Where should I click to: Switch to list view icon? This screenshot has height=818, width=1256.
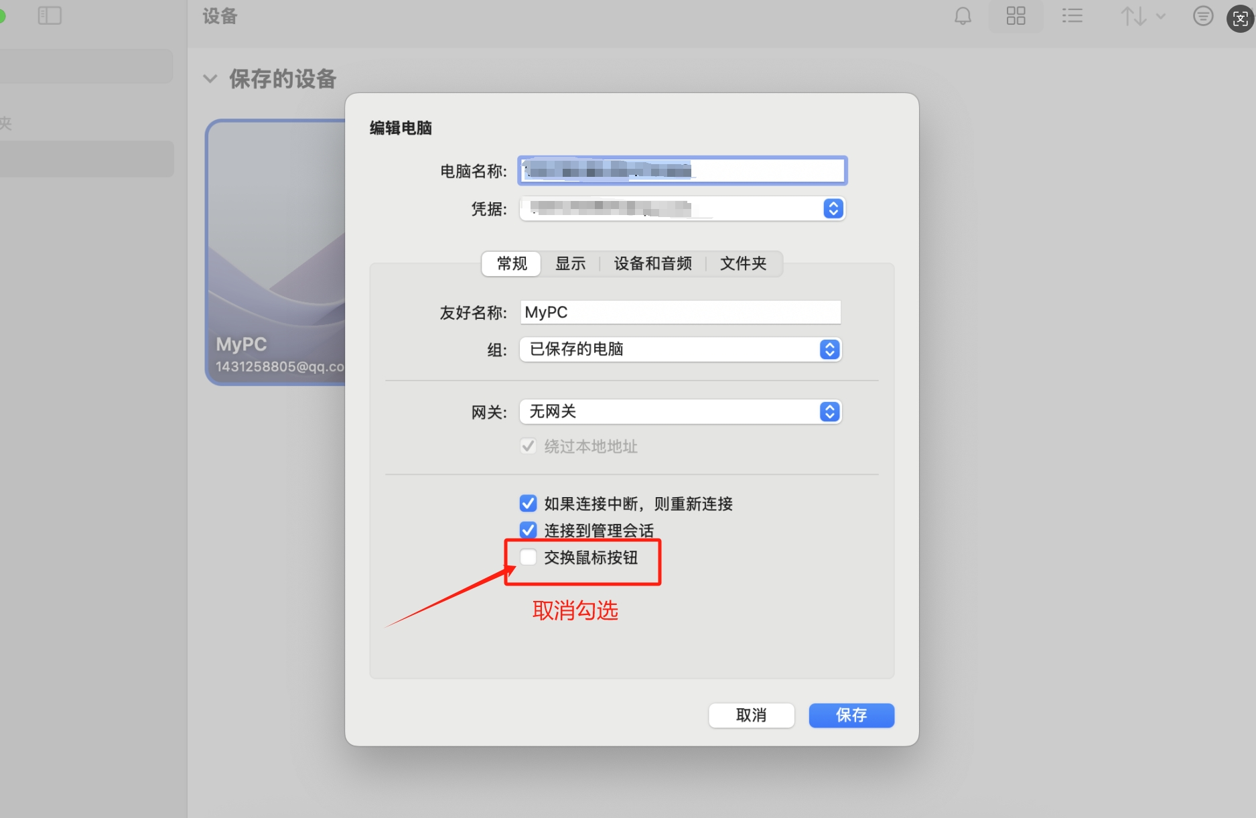pos(1072,16)
